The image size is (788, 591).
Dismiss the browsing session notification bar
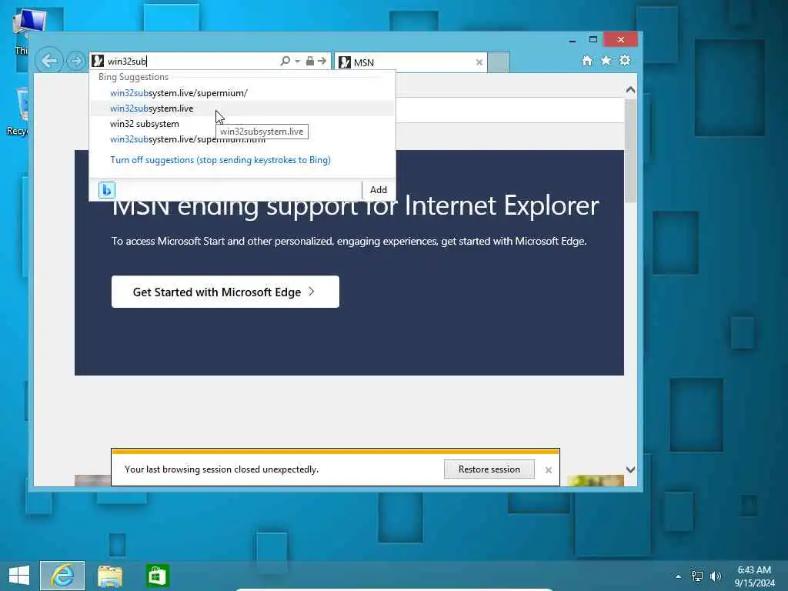[548, 470]
